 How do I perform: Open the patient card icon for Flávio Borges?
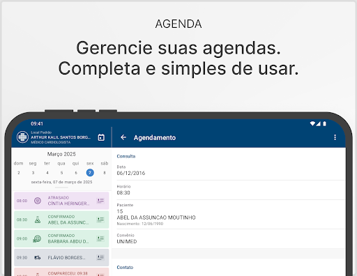(x=100, y=257)
